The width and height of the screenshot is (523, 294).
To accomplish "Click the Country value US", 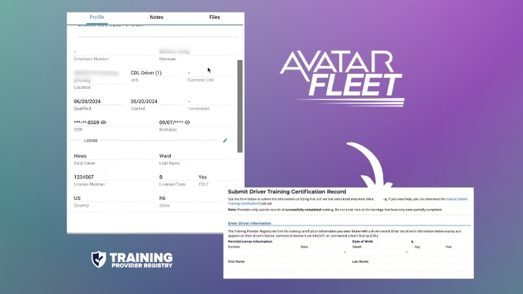I will 77,199.
